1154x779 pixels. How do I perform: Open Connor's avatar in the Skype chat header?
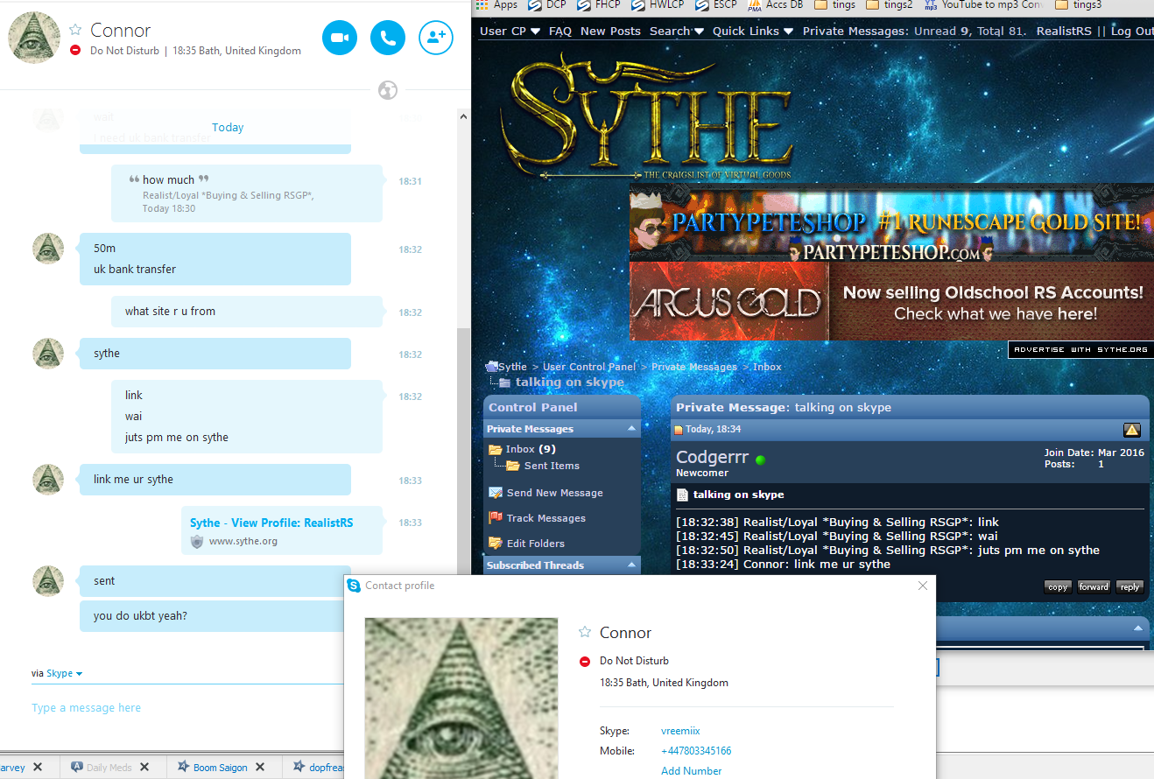[x=33, y=38]
